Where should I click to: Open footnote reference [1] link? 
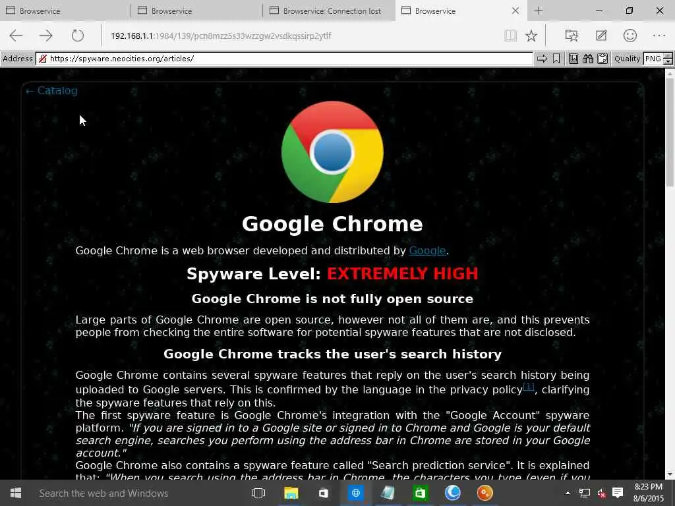click(x=529, y=386)
